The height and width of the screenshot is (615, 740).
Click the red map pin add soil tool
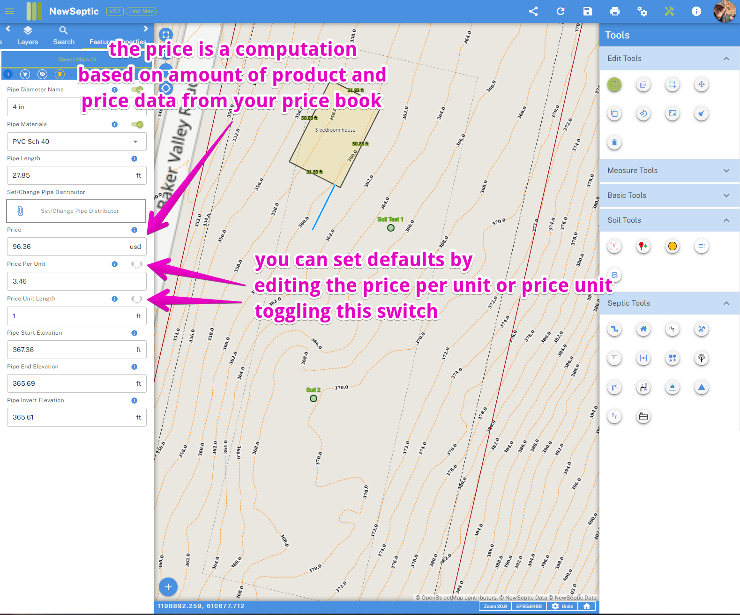(x=643, y=246)
